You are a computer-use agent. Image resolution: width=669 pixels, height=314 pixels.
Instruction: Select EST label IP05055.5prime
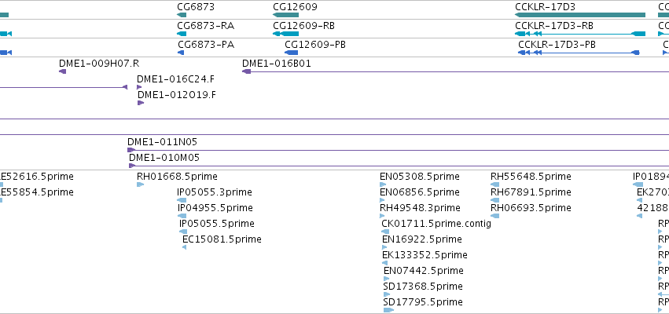tap(217, 224)
